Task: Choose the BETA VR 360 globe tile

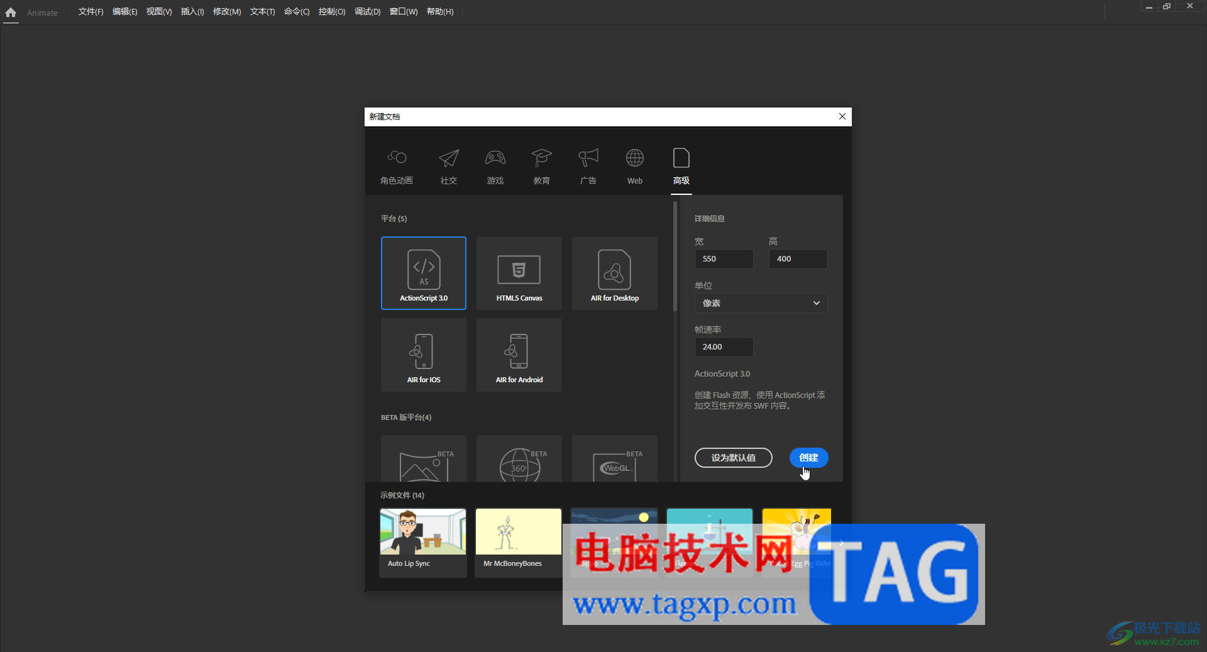Action: pos(519,459)
